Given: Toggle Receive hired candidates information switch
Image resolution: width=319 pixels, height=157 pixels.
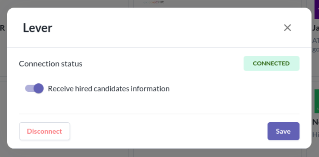Looking at the screenshot, I should [x=34, y=89].
